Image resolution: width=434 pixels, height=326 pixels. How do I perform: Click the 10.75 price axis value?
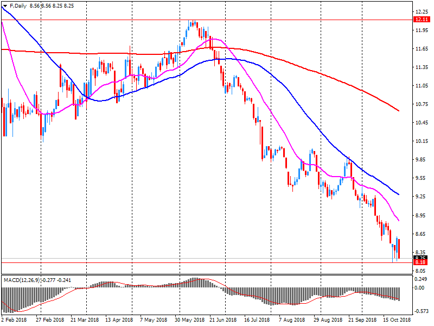(422, 104)
